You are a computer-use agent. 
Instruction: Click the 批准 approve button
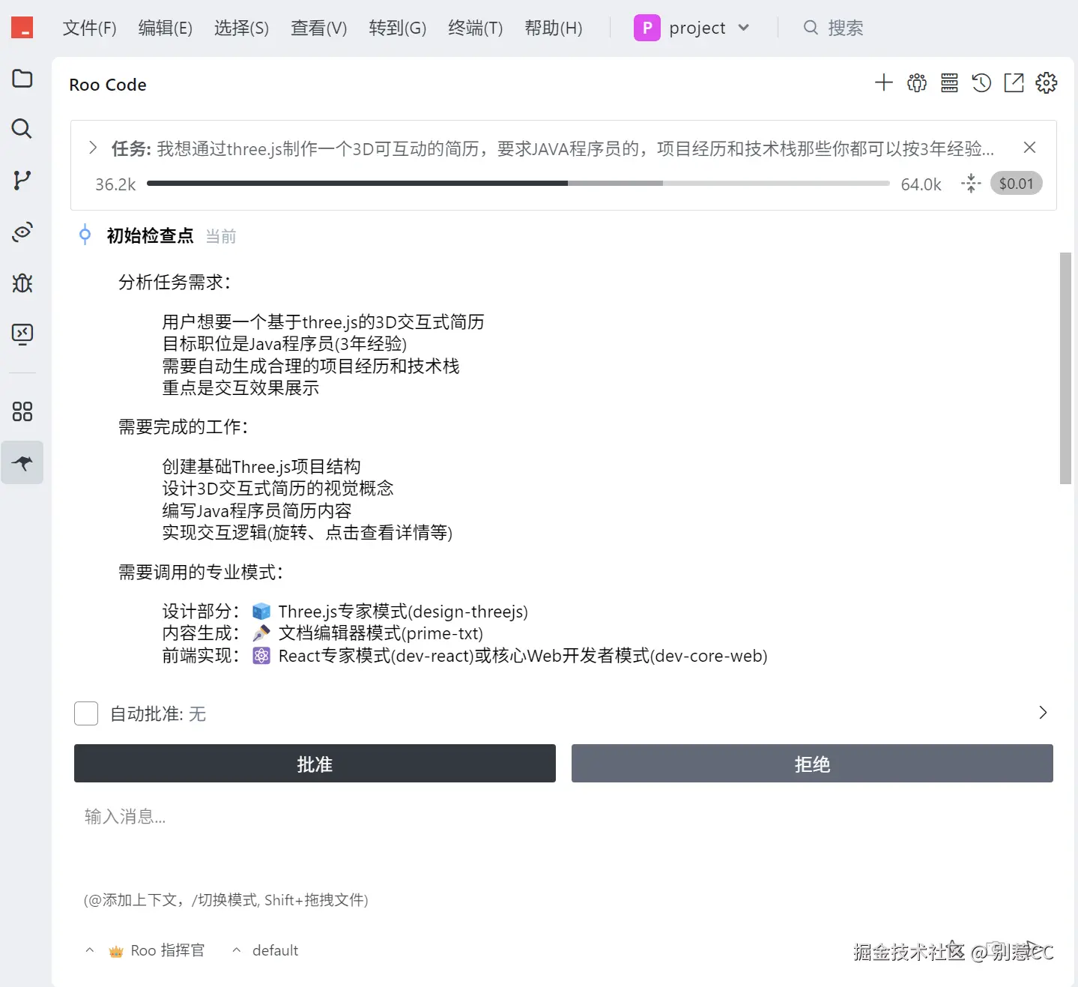point(315,764)
